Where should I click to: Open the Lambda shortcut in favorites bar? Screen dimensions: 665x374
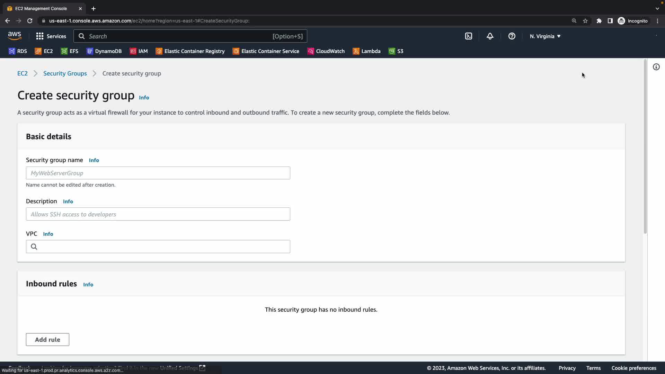[366, 51]
